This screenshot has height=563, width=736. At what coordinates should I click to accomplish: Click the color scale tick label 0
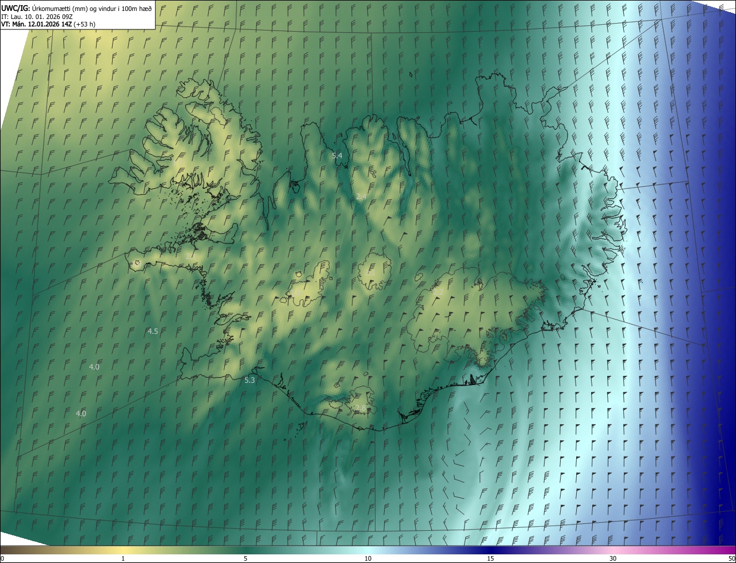2,558
